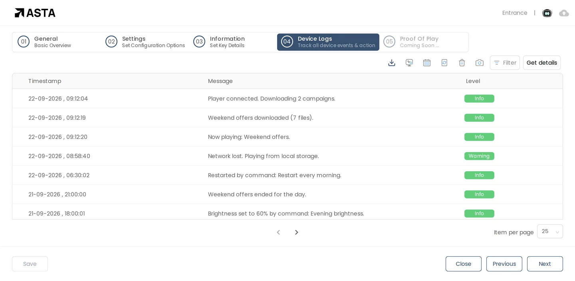Image resolution: width=575 pixels, height=281 pixels.
Task: Open the Filter button
Action: 505,63
